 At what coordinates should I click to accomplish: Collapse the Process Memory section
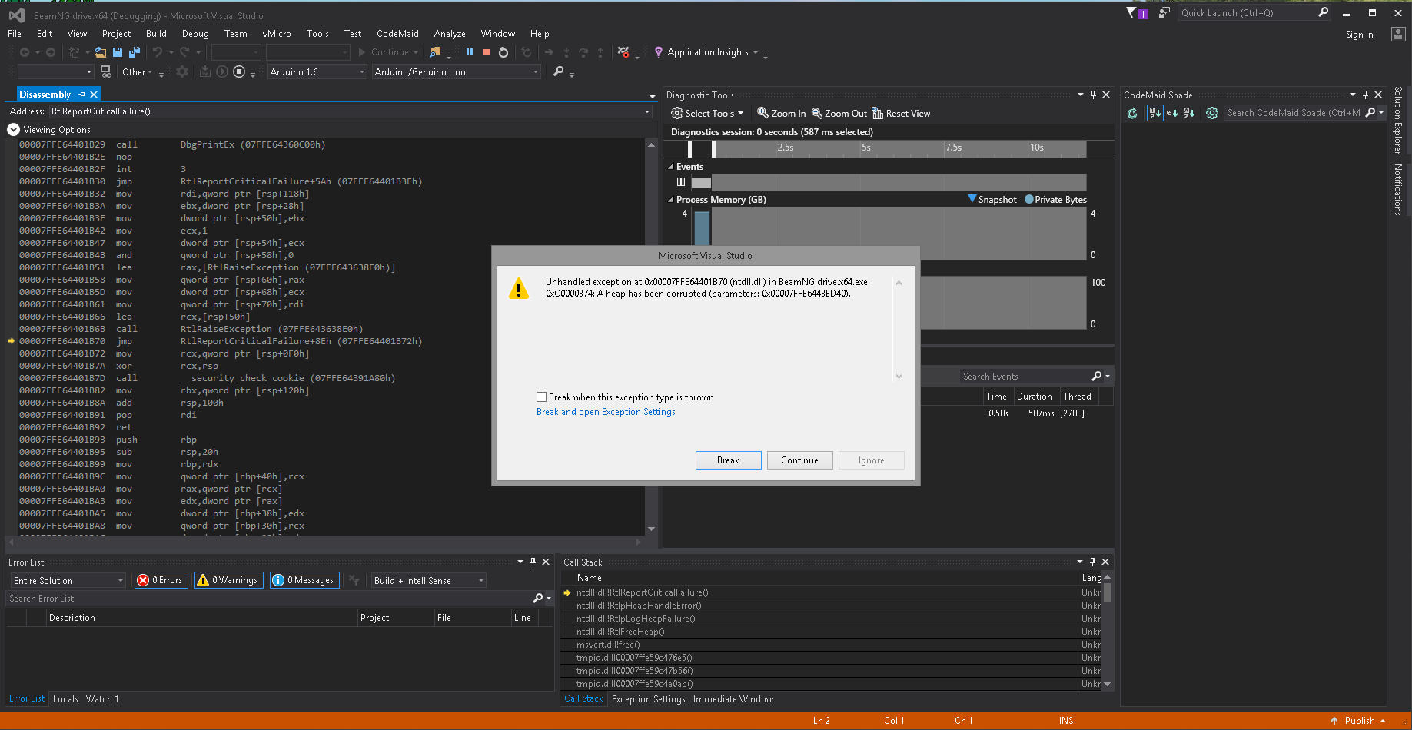pos(670,200)
